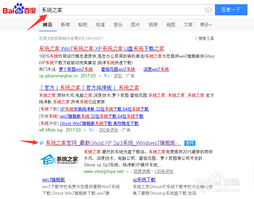This screenshot has width=254, height=199.
Task: Click the V2 credibility badge for xp.qibaoshanghai.cn
Action: [x=106, y=76]
